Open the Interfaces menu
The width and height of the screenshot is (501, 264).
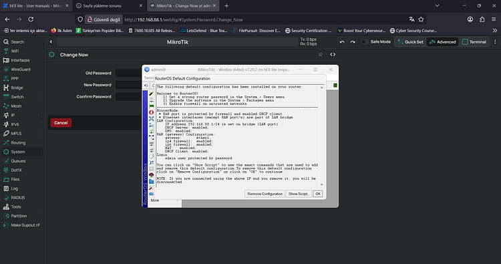click(17, 60)
